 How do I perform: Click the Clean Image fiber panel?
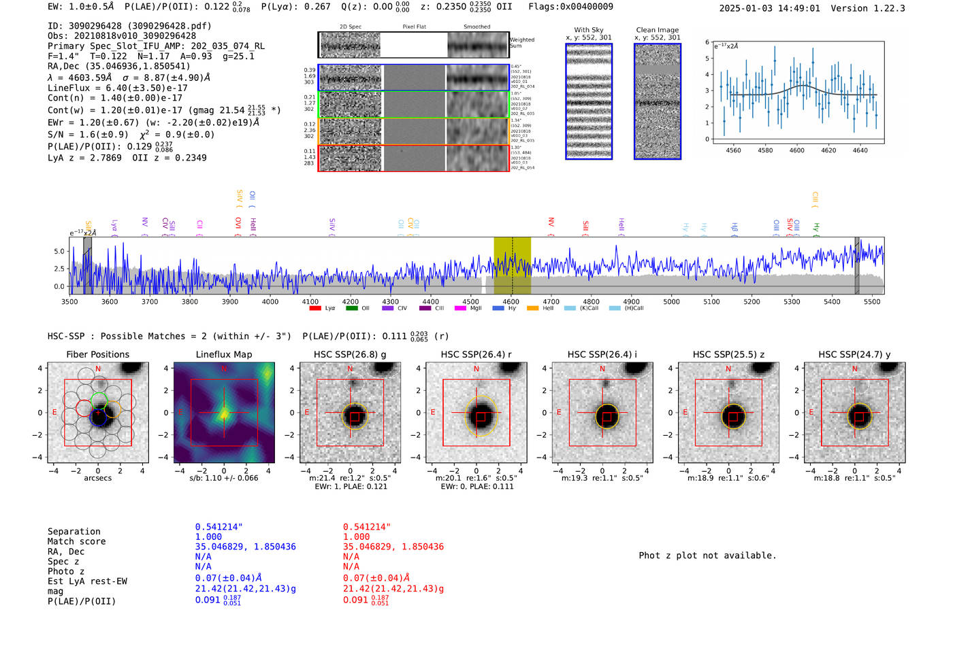point(658,101)
